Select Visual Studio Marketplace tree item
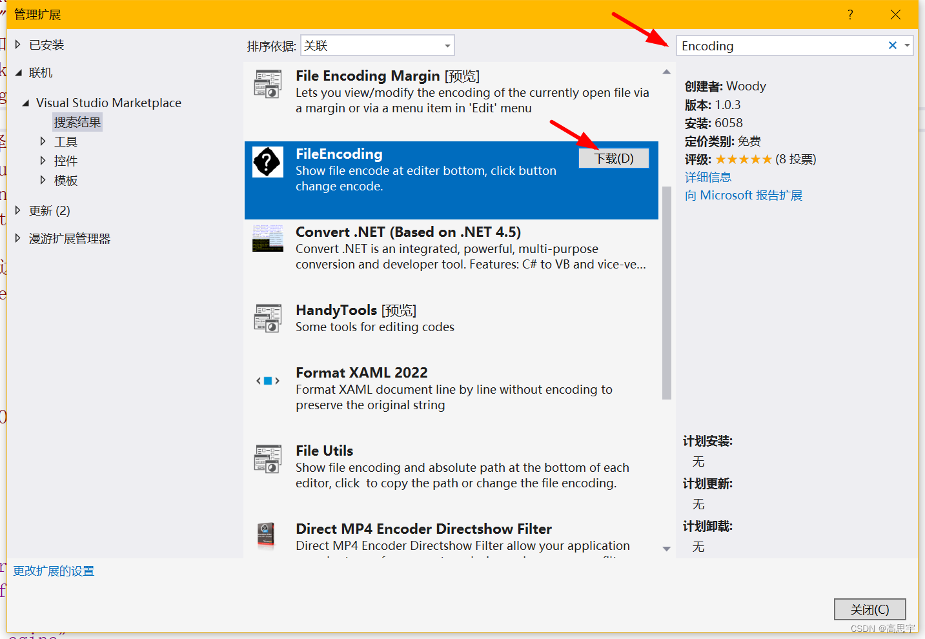 pos(108,103)
